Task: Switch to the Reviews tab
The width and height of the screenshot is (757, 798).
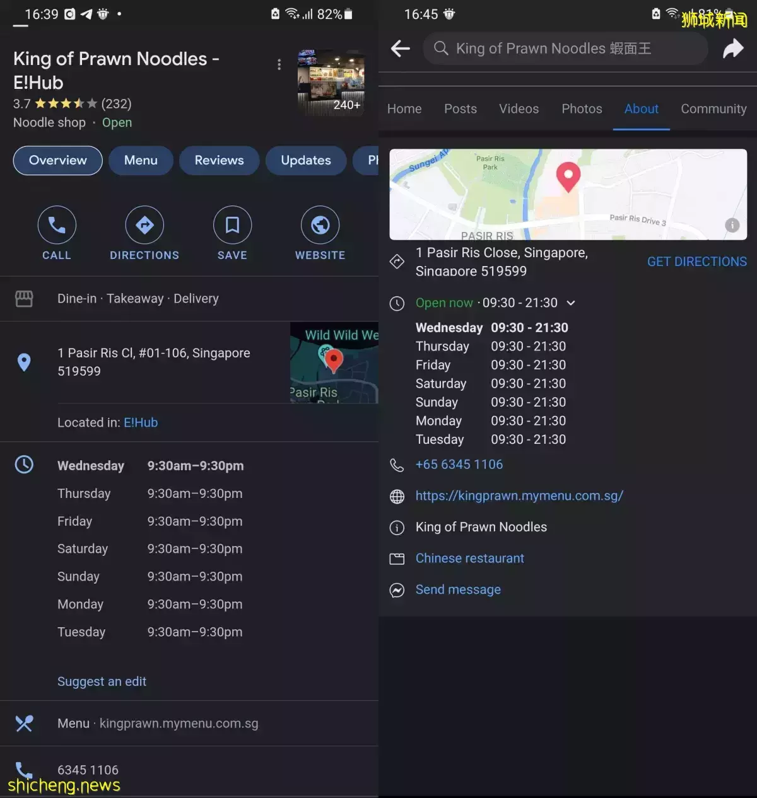Action: coord(219,161)
